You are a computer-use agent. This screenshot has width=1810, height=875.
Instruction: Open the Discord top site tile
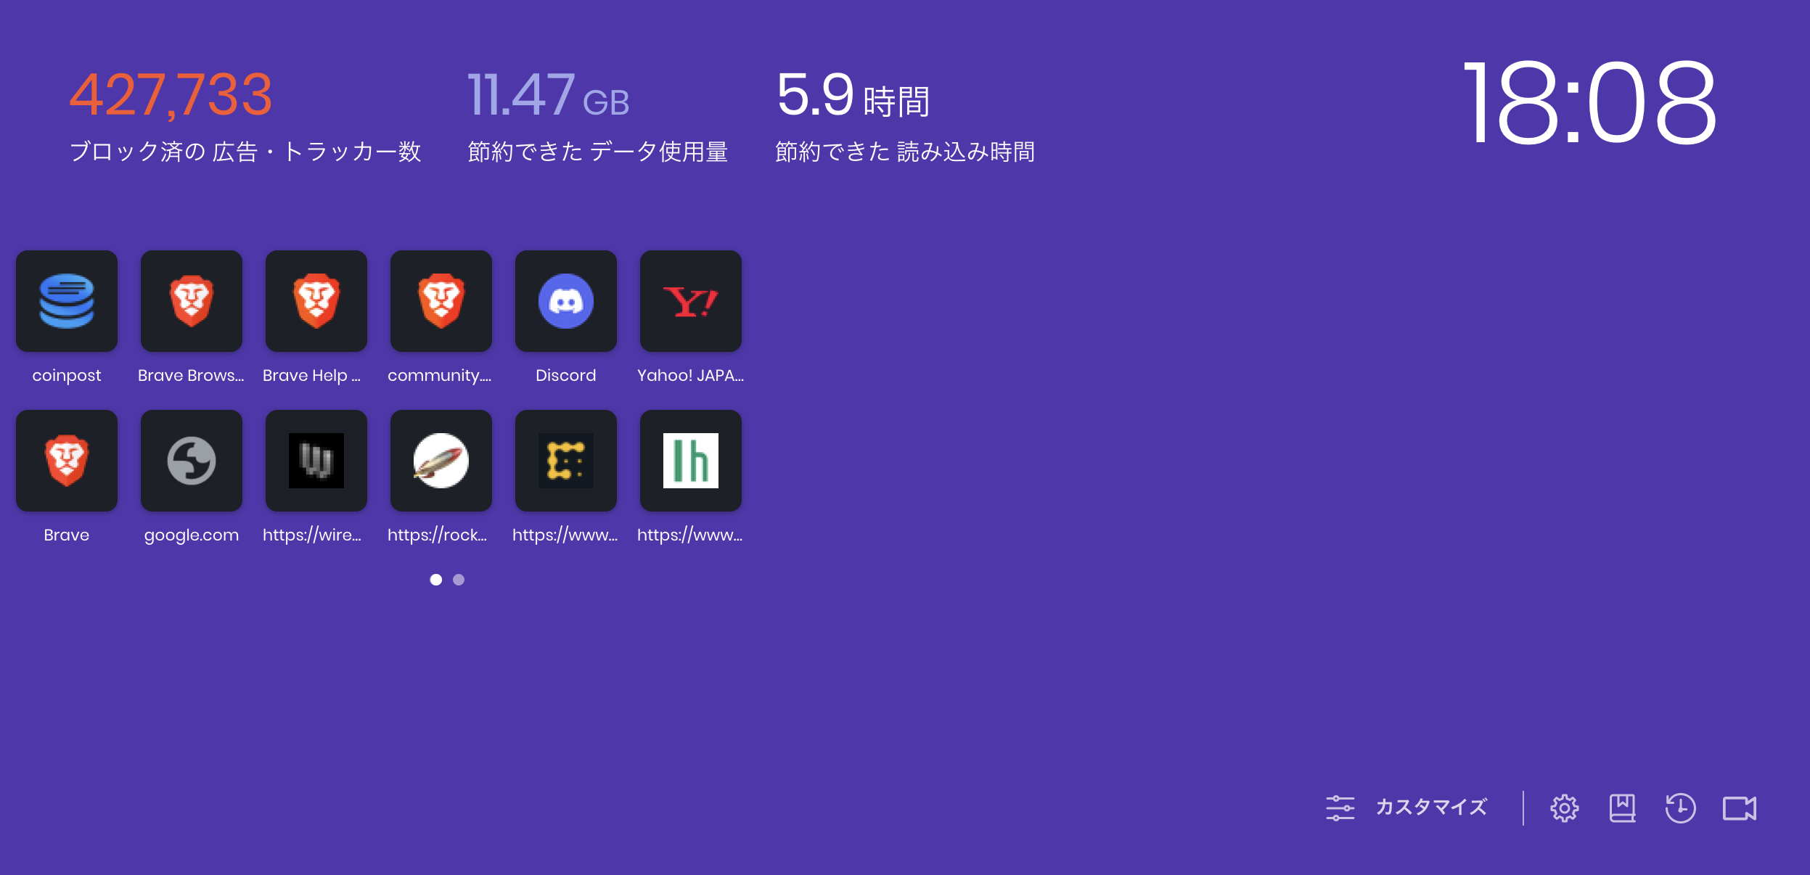coord(566,301)
